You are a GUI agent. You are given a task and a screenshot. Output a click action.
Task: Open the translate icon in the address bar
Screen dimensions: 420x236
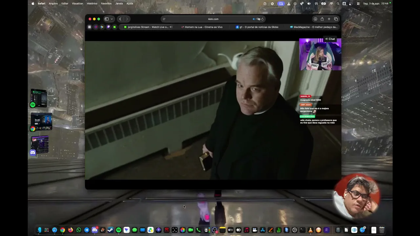(x=258, y=19)
